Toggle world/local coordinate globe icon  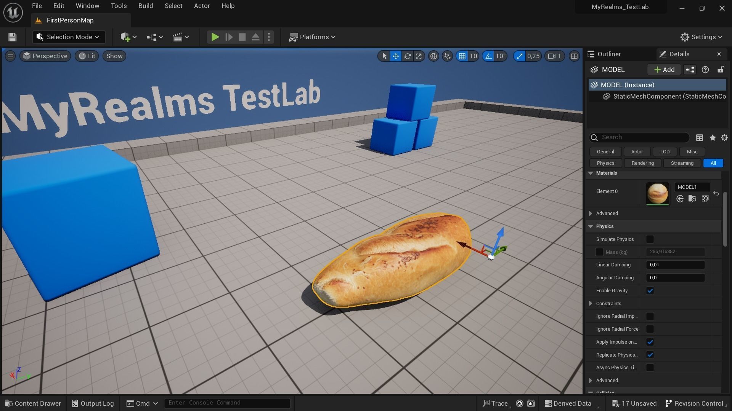[433, 56]
